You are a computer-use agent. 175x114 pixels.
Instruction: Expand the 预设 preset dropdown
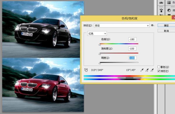tap(122, 26)
